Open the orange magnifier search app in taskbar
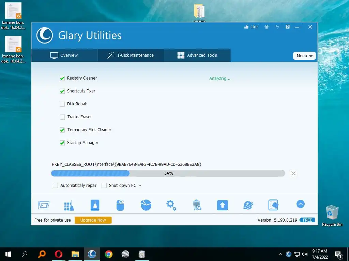 42,254
